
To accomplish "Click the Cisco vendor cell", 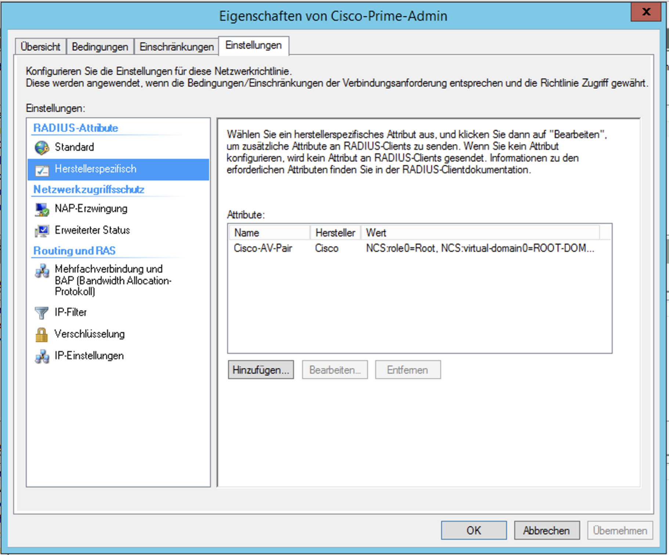I will 327,249.
